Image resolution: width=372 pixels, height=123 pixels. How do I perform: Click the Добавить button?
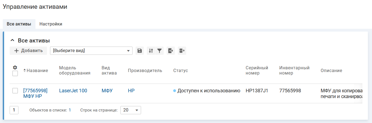click(28, 51)
